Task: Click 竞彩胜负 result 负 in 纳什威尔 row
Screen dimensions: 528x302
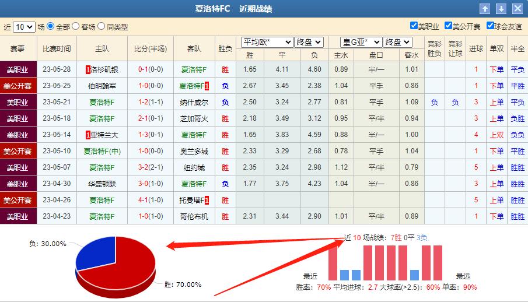Action: 435,103
